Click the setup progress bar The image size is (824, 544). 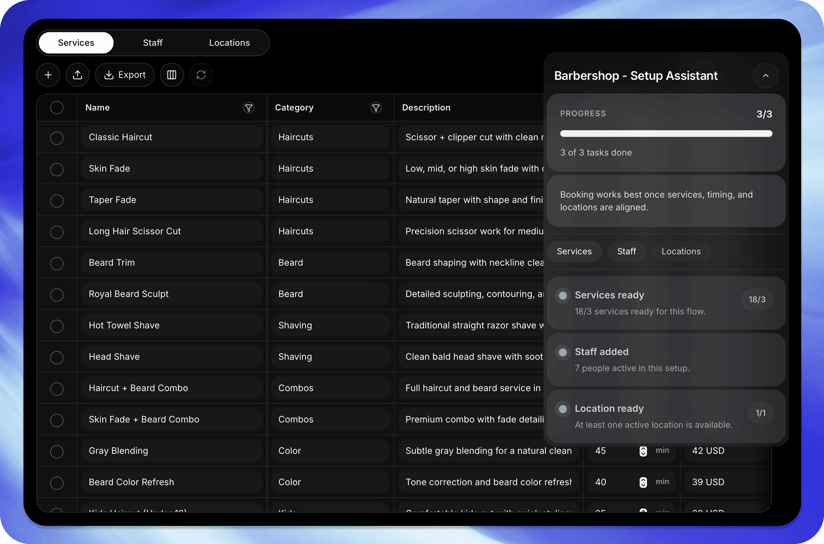(x=666, y=133)
